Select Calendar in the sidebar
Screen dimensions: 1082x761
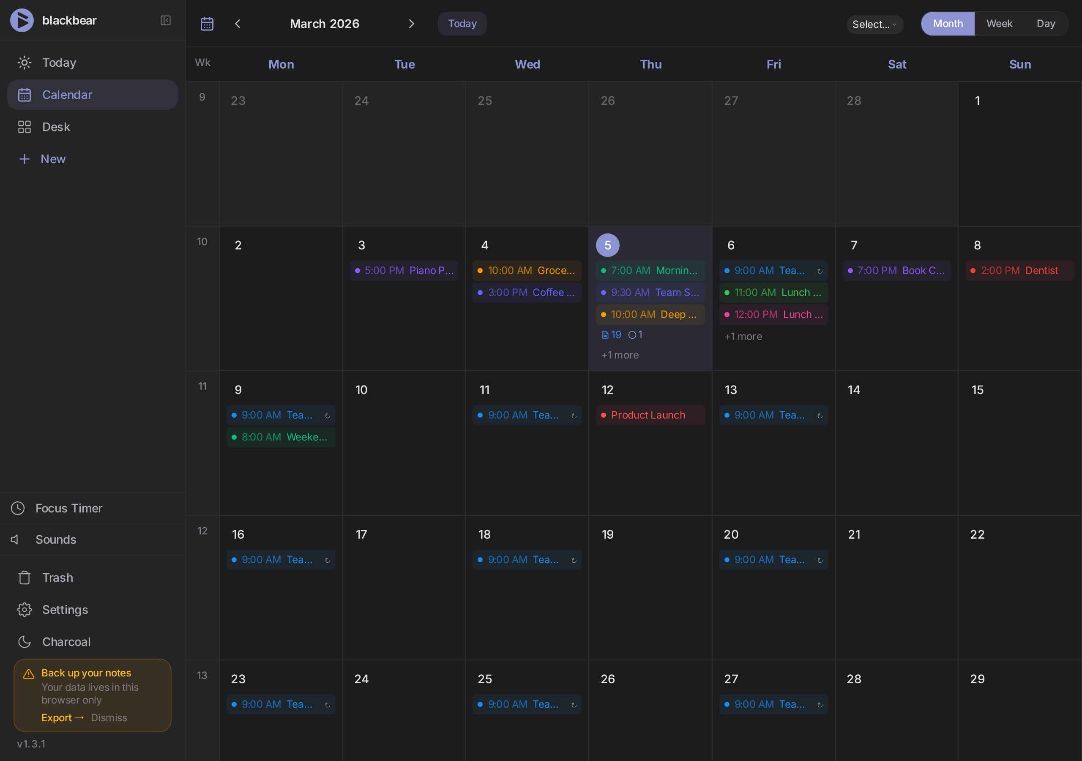[67, 94]
